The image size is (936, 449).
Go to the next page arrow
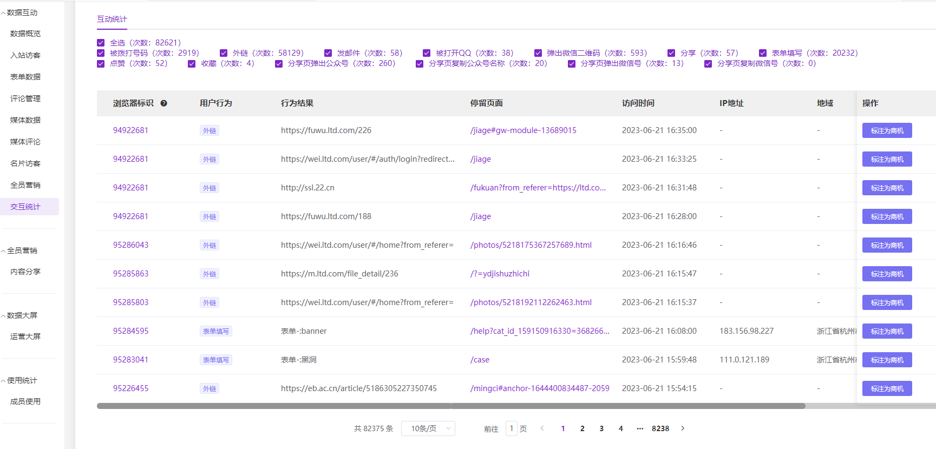tap(683, 428)
